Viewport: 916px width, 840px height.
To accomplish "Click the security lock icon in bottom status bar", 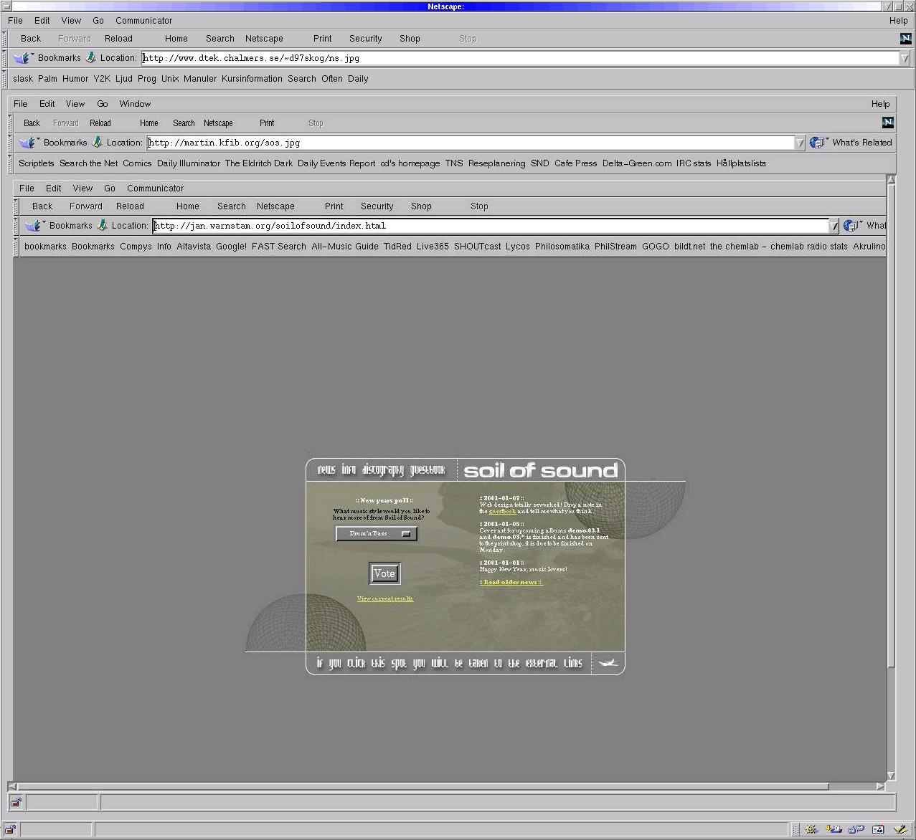I will (x=11, y=830).
